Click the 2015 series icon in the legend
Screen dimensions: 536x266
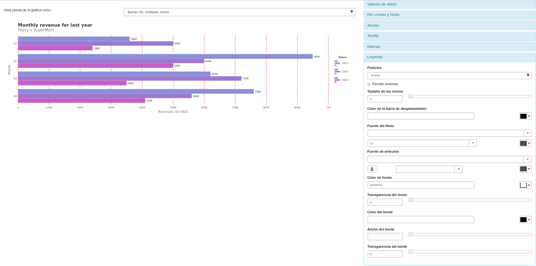[x=336, y=80]
